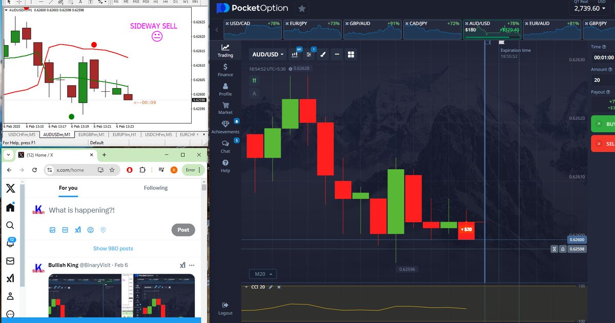Click red SELL button

tap(603, 144)
